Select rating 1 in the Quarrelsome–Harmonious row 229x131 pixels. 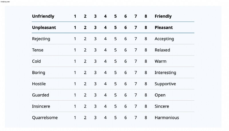[75, 118]
